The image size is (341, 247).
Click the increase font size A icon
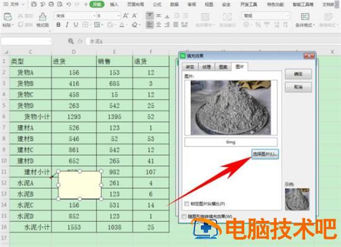point(126,16)
